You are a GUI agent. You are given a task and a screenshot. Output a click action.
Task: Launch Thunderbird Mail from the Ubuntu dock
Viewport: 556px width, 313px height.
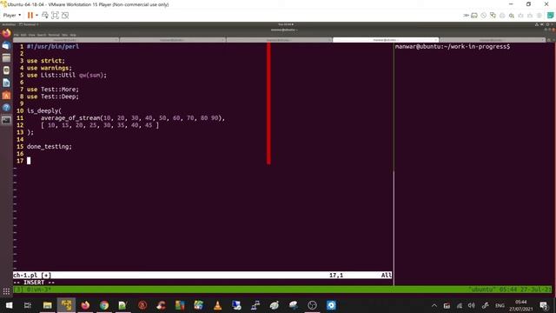(x=6, y=46)
